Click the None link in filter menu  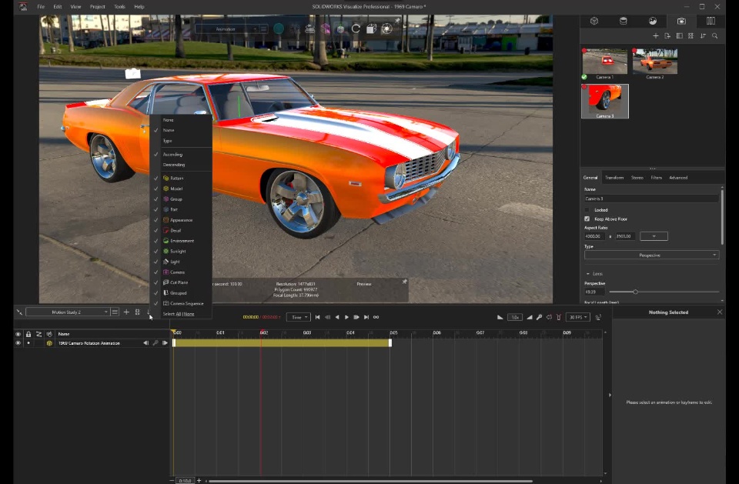coord(189,314)
